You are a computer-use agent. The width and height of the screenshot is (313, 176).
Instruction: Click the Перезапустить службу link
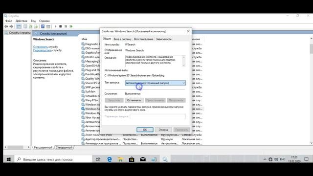pos(43,50)
